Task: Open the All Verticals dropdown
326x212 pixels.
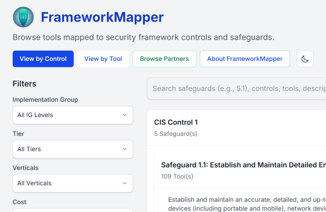Action: [73, 183]
